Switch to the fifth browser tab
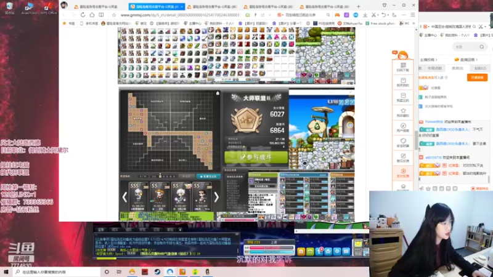The image size is (493, 277). 325,6
